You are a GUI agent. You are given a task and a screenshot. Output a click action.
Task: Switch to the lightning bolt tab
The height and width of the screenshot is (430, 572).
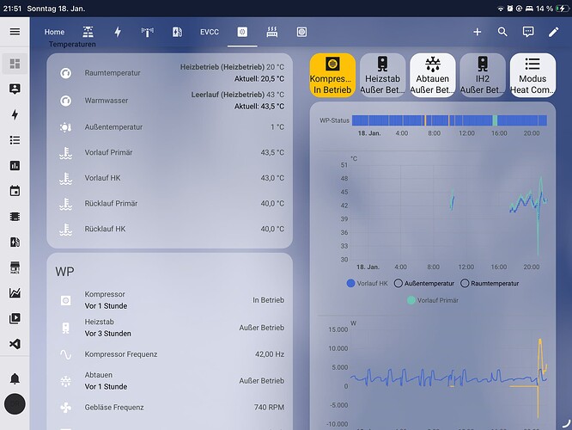tap(118, 32)
